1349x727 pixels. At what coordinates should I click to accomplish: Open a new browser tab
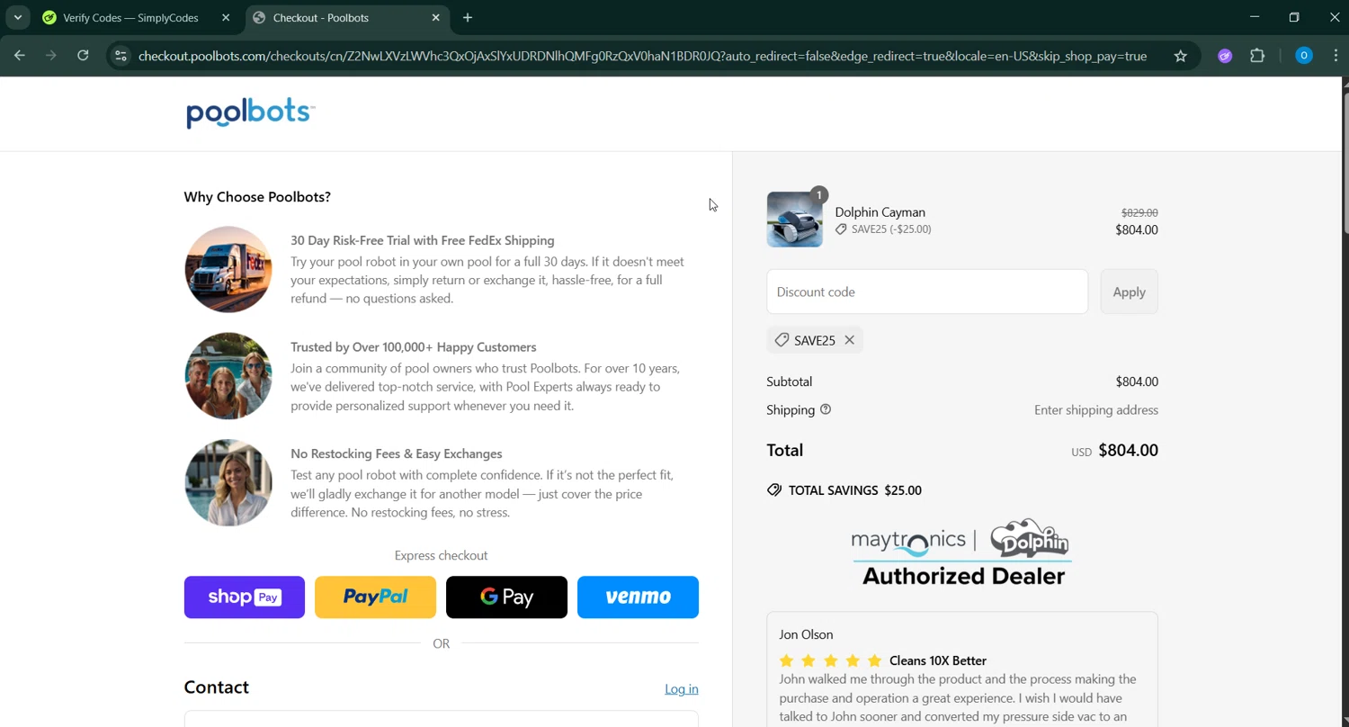pos(468,17)
